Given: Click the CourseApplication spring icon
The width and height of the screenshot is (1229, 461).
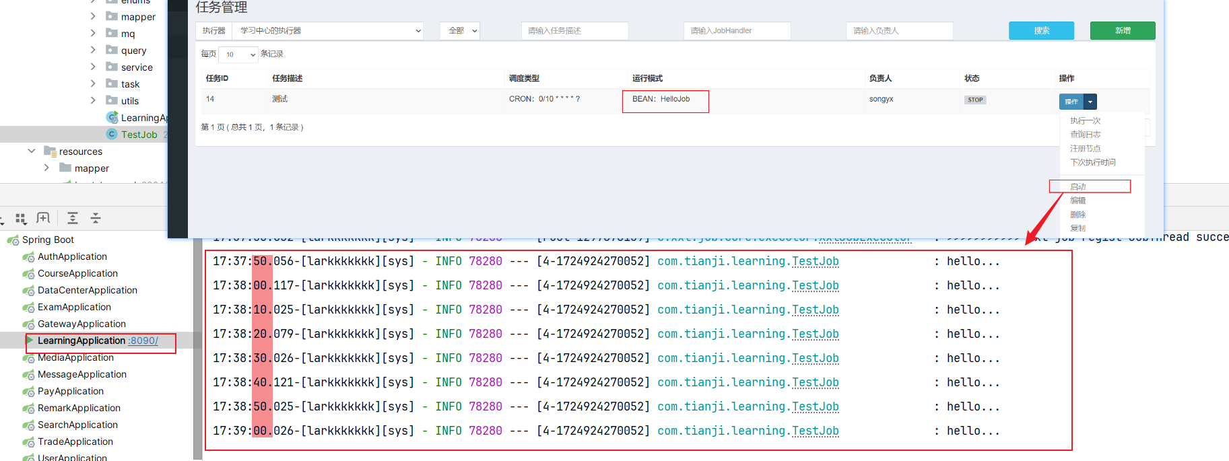Looking at the screenshot, I should [x=28, y=274].
